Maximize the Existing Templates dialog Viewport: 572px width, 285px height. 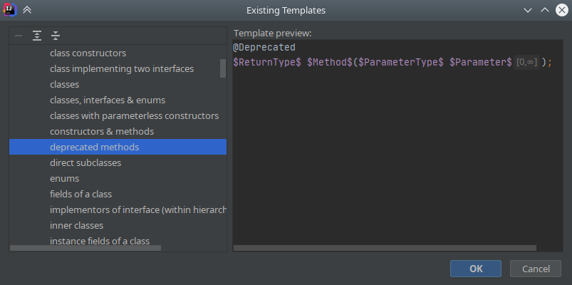coord(544,10)
